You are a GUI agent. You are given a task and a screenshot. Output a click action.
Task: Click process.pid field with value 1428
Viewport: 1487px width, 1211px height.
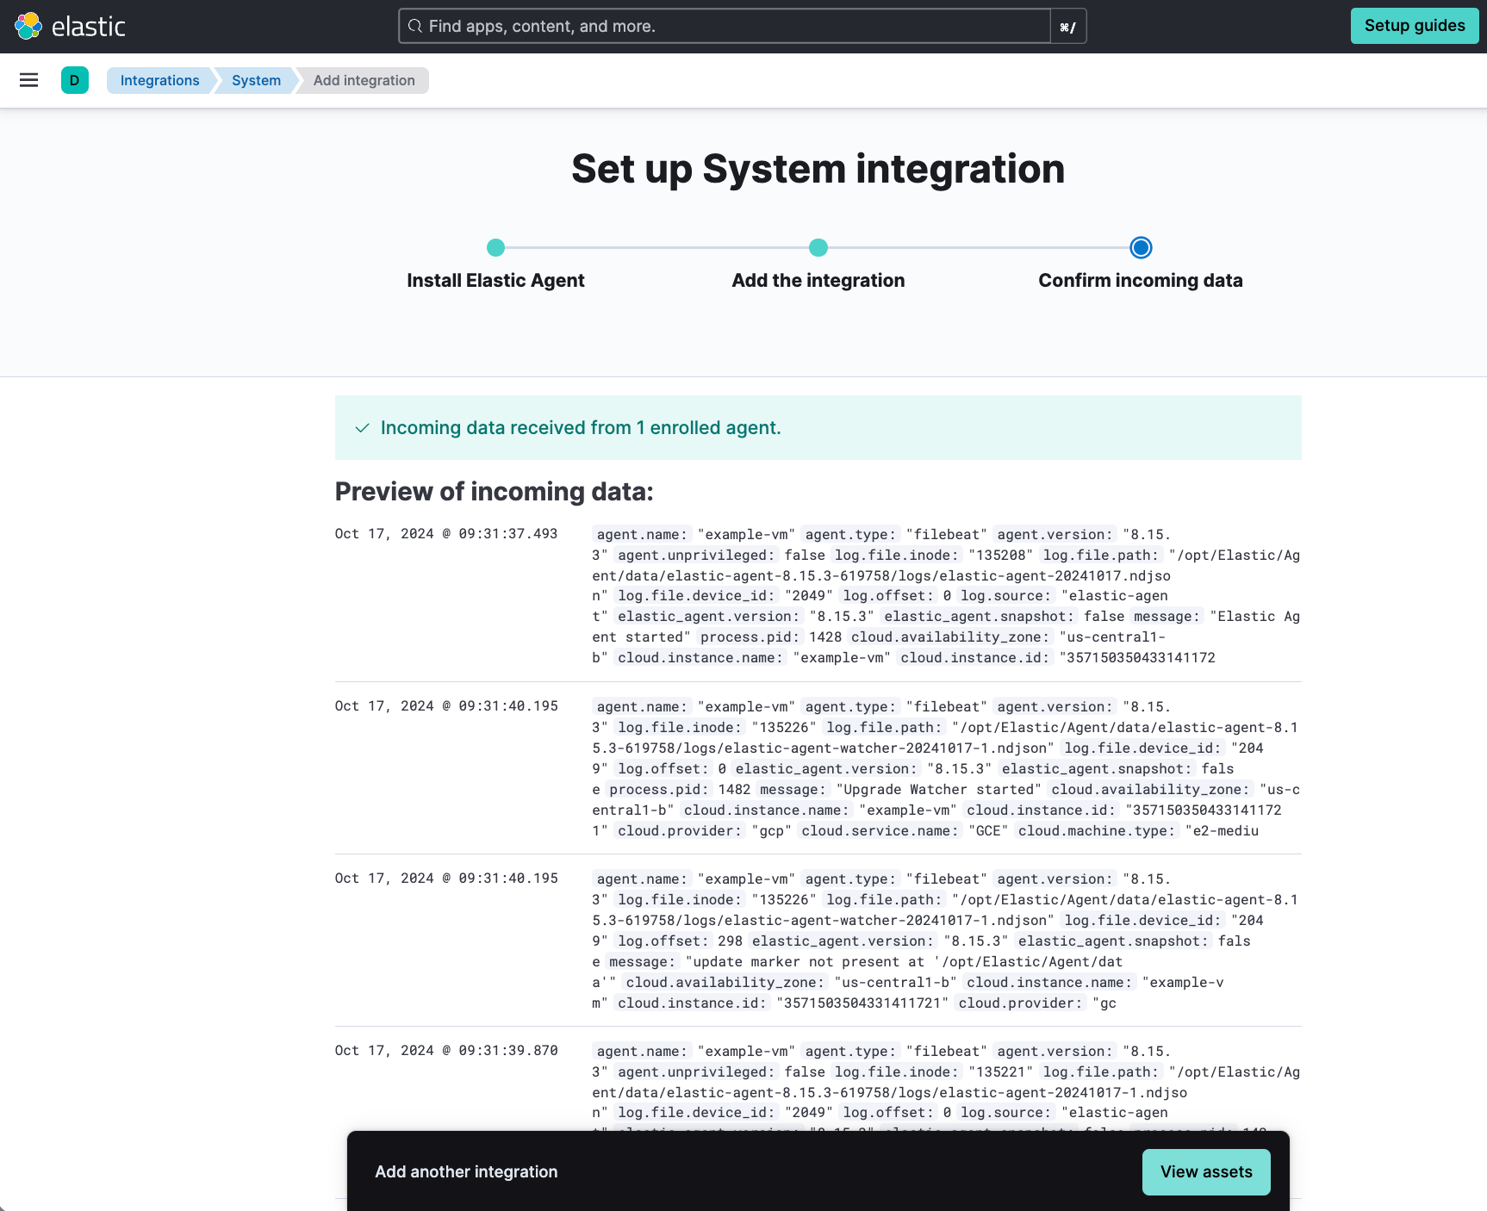click(x=750, y=637)
